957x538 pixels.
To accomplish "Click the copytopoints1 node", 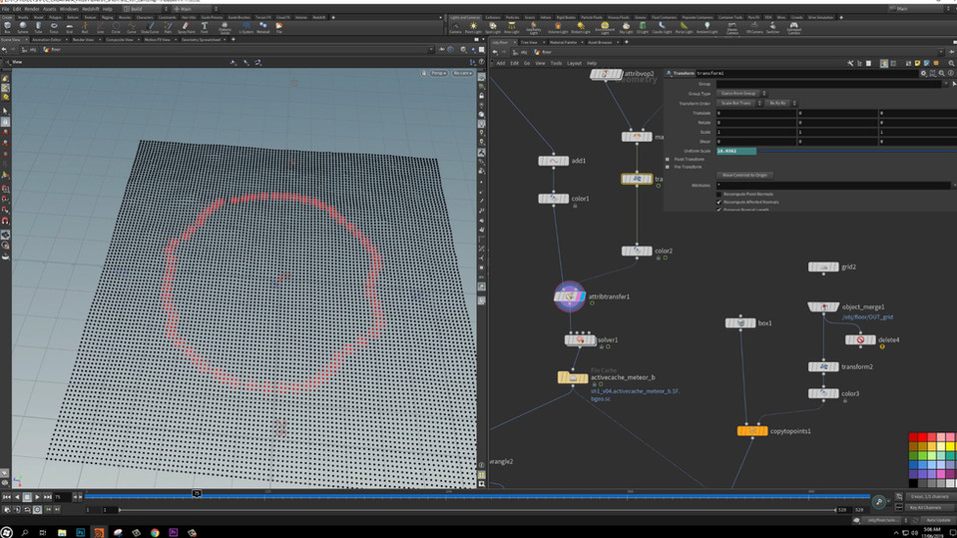I will 751,430.
